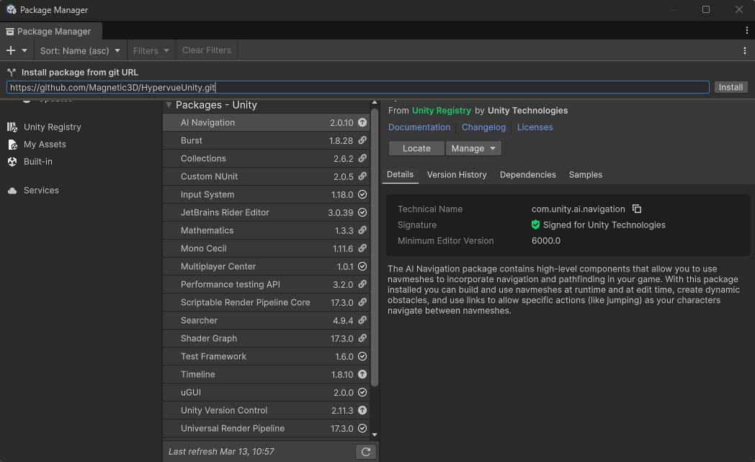Click the installed checkmark icon on Input System
This screenshot has height=462, width=755.
[x=362, y=194]
